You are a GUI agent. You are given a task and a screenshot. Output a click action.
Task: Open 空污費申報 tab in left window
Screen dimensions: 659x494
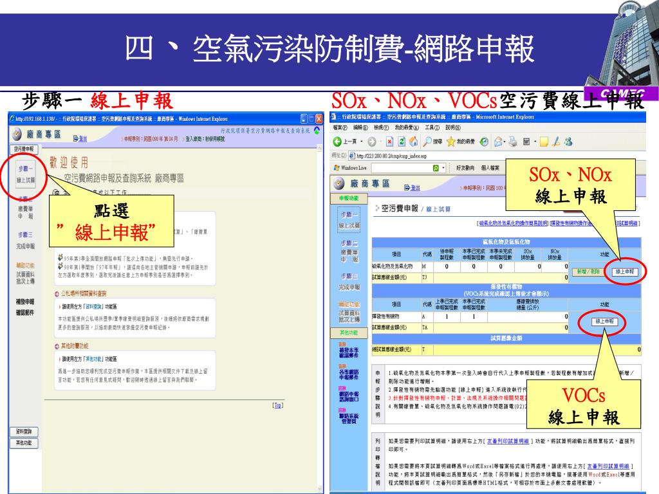24,149
